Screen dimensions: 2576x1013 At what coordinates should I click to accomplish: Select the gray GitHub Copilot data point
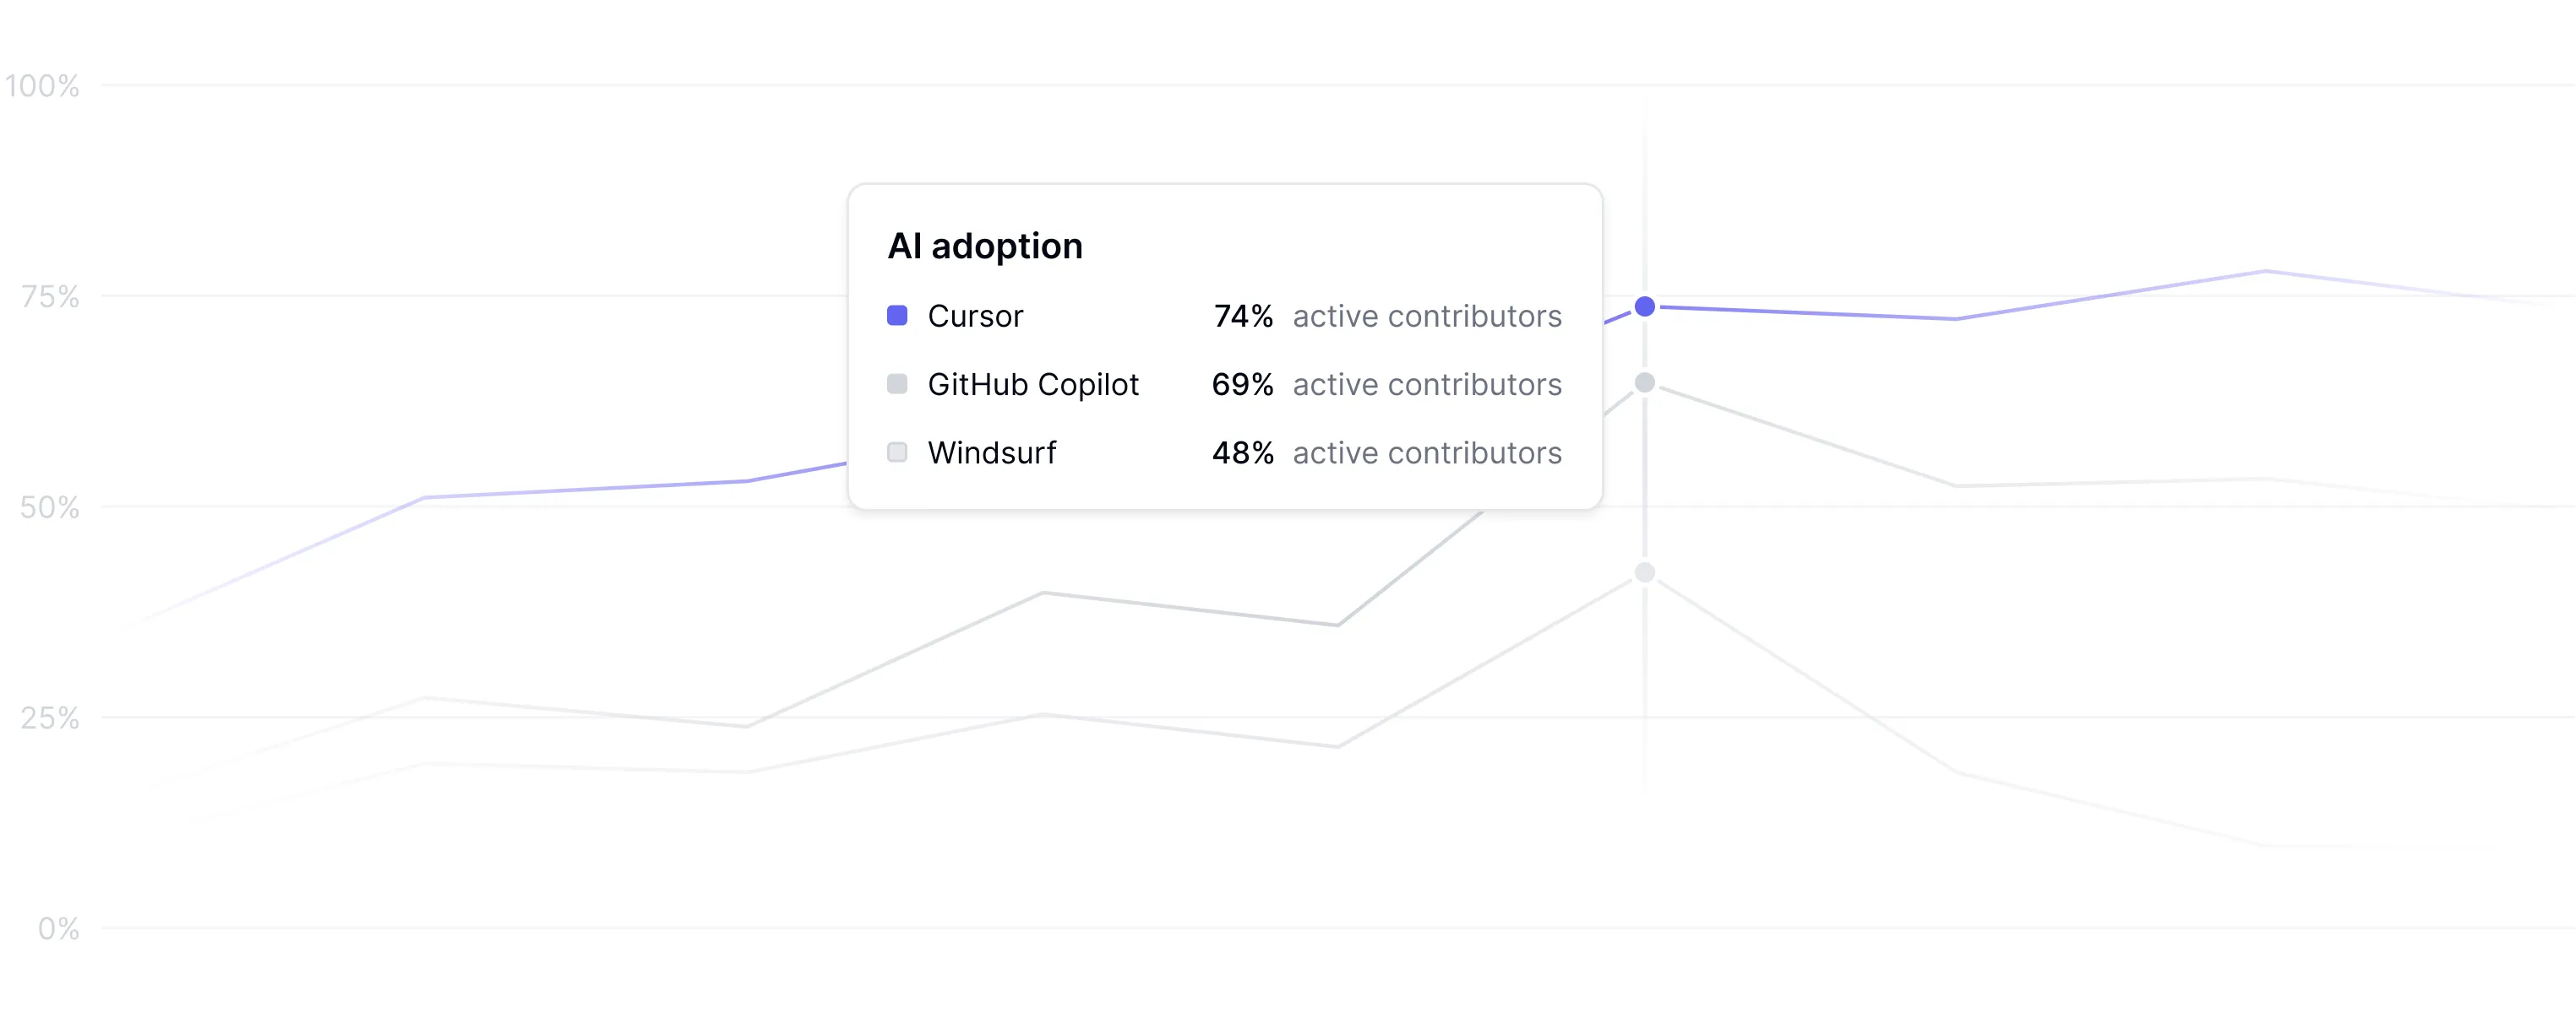[x=1644, y=382]
